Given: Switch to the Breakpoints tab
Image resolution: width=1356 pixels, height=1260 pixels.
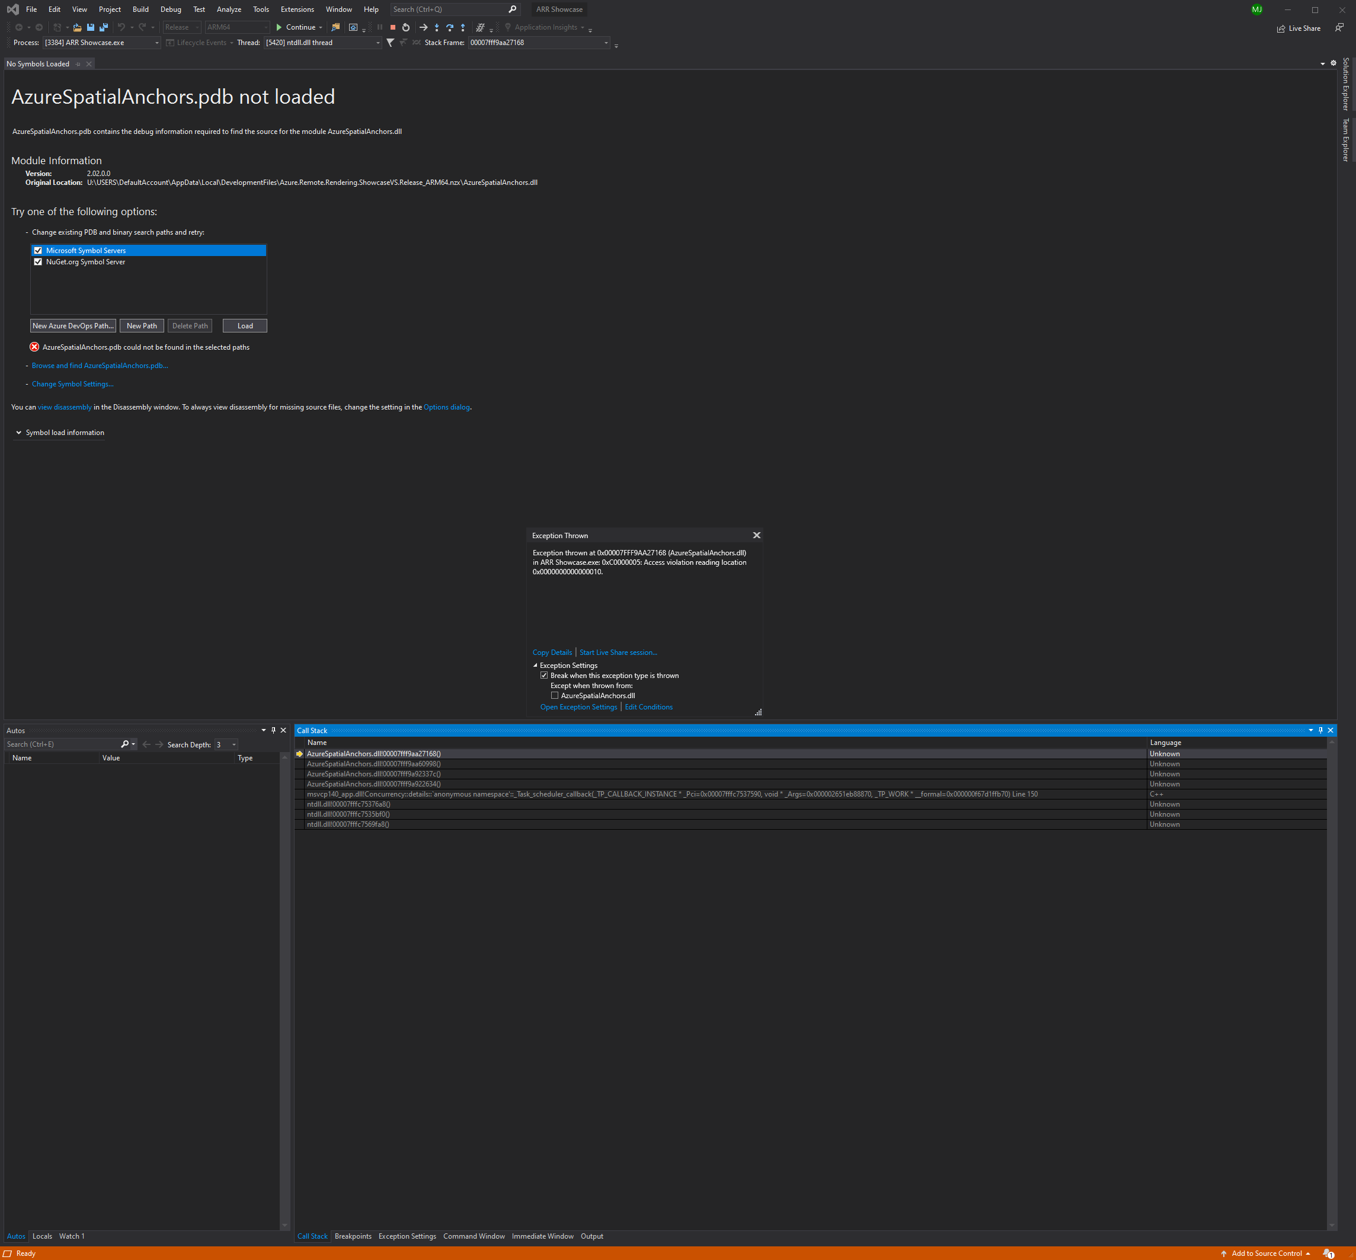Looking at the screenshot, I should point(353,1236).
